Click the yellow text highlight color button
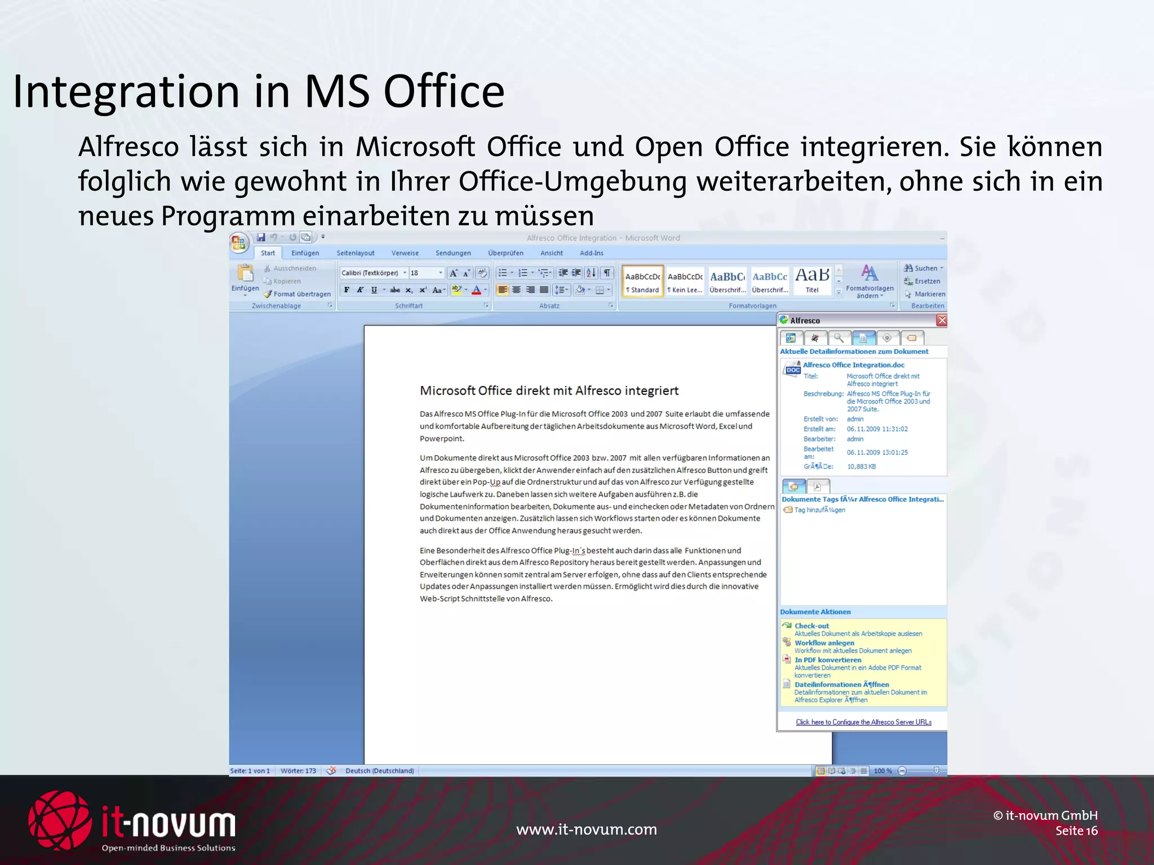 tap(456, 290)
